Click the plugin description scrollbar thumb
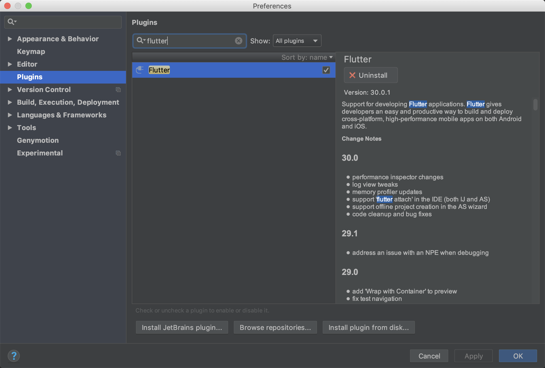545x368 pixels. pyautogui.click(x=535, y=104)
